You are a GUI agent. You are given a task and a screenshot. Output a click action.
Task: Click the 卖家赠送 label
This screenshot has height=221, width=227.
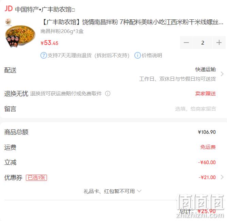pyautogui.click(x=206, y=94)
